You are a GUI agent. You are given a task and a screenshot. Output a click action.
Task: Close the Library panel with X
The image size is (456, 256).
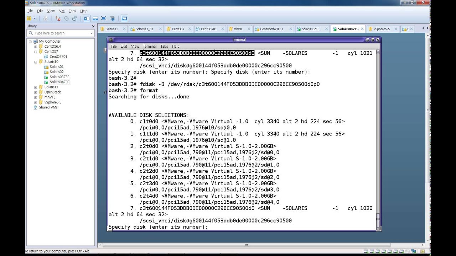(93, 26)
